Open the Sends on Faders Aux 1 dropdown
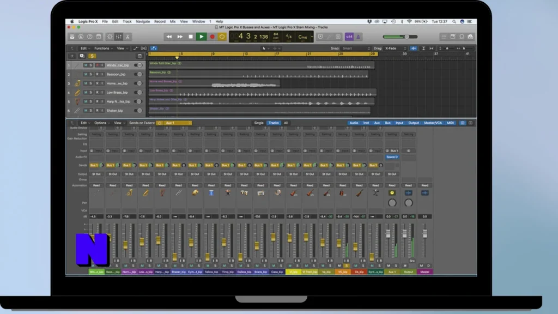 (178, 123)
